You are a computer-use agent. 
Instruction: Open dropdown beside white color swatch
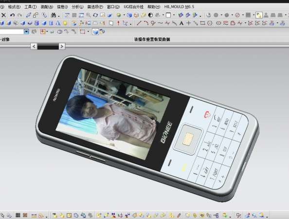click(174, 15)
